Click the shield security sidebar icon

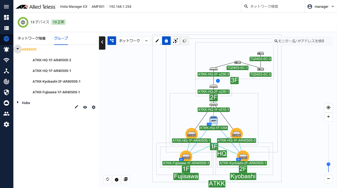coord(6,92)
